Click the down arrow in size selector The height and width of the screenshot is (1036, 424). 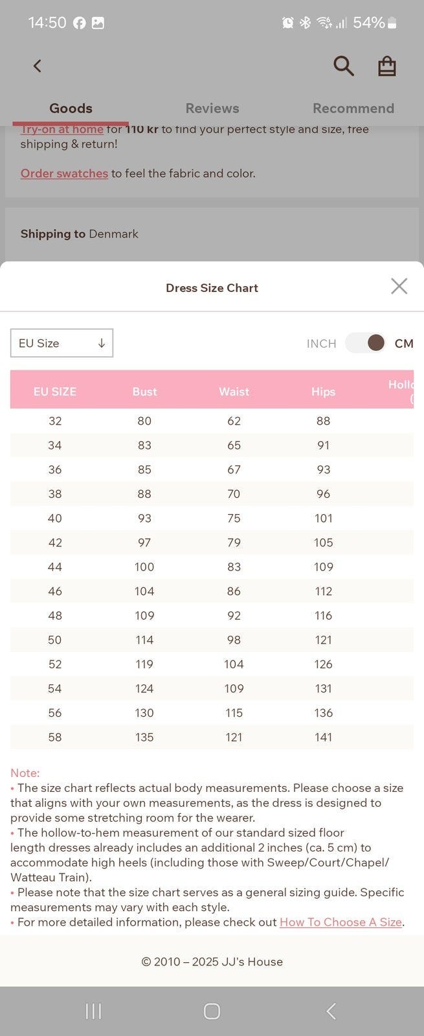click(102, 343)
